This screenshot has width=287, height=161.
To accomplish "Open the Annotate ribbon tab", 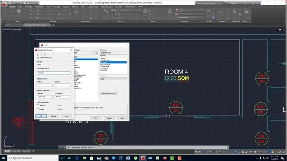I will point(29,7).
